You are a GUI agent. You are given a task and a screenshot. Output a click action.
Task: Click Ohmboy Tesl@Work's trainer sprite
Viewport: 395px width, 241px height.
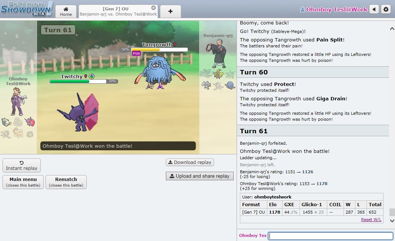[18, 101]
